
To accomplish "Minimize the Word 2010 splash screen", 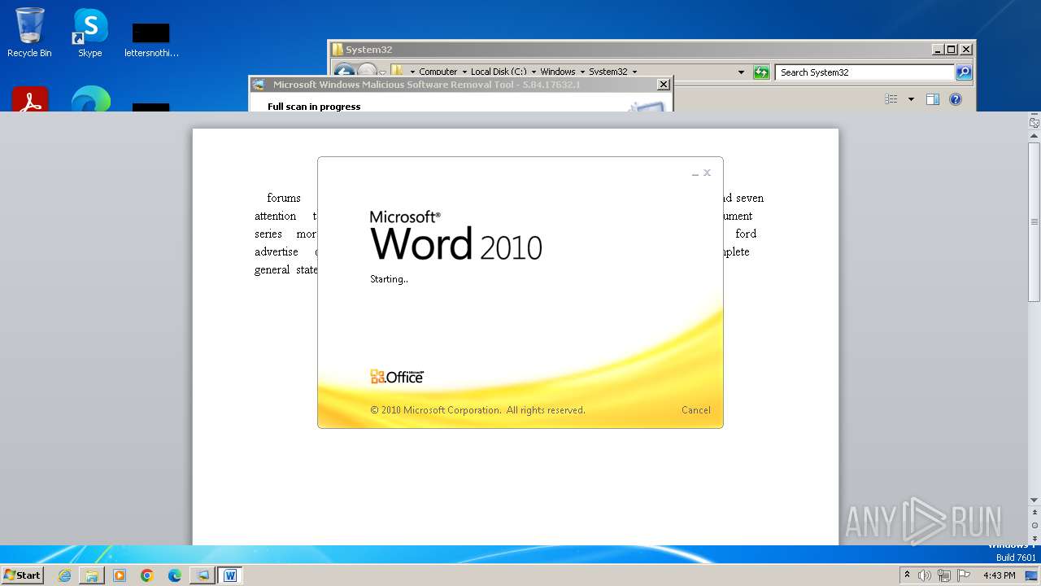I will click(x=695, y=173).
